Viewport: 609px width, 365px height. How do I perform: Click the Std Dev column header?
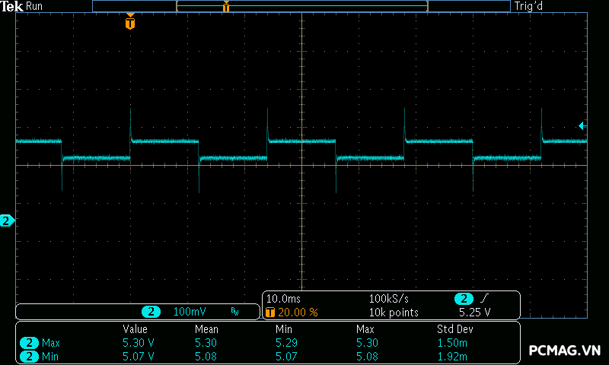[x=455, y=329]
